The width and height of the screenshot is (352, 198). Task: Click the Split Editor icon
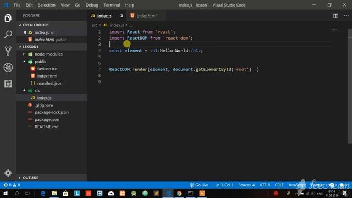[335, 15]
